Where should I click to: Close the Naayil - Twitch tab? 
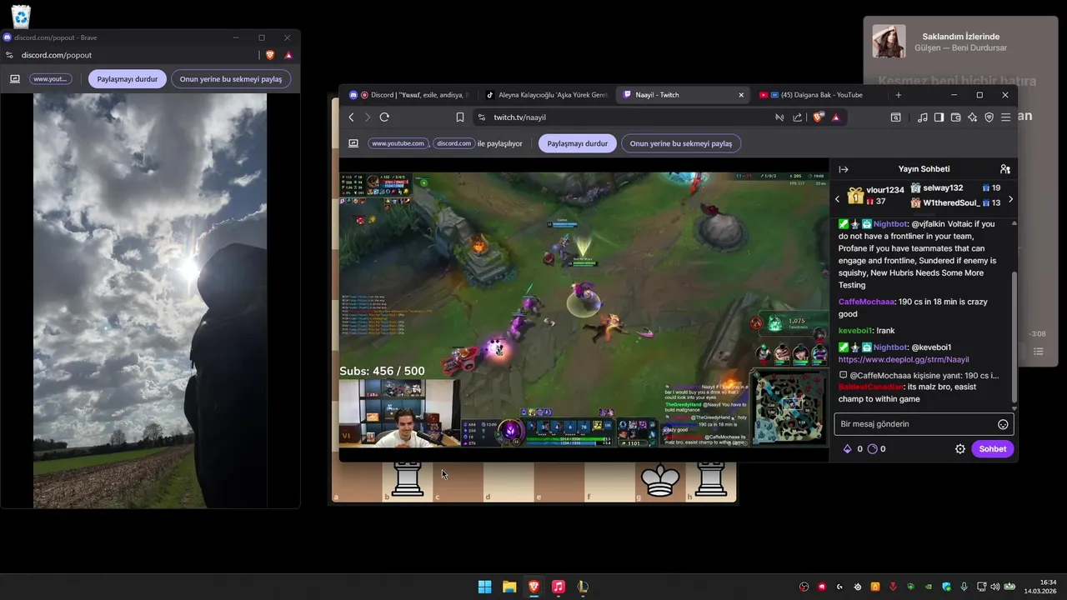pyautogui.click(x=741, y=95)
